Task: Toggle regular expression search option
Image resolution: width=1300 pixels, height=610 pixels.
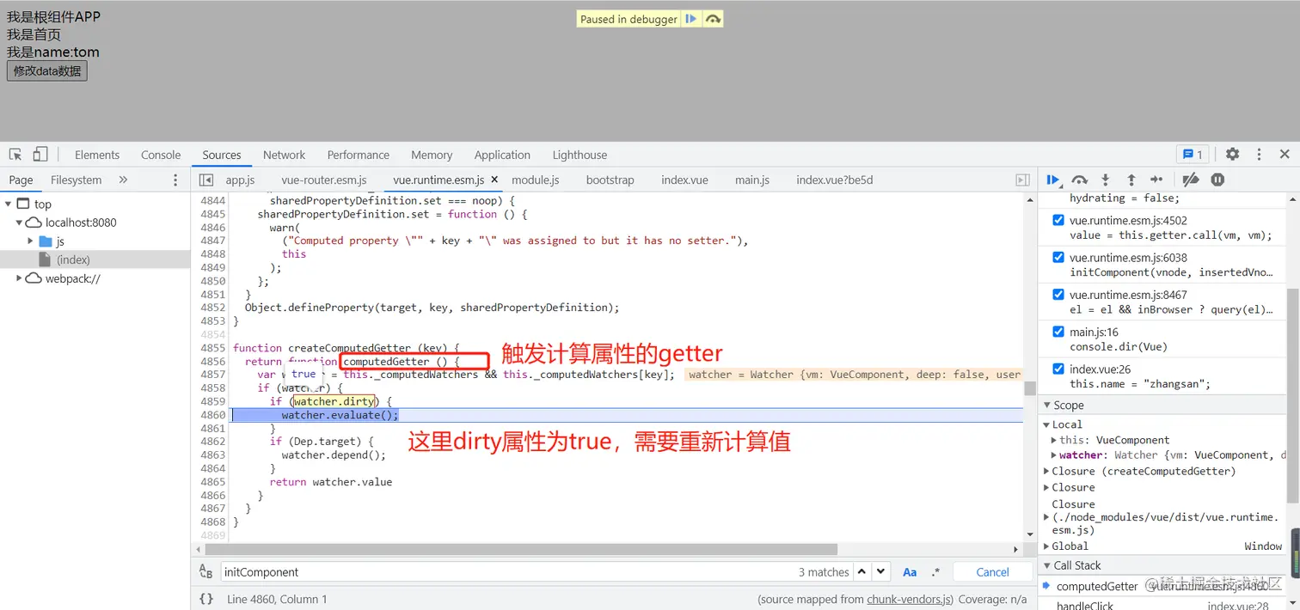Action: [935, 572]
